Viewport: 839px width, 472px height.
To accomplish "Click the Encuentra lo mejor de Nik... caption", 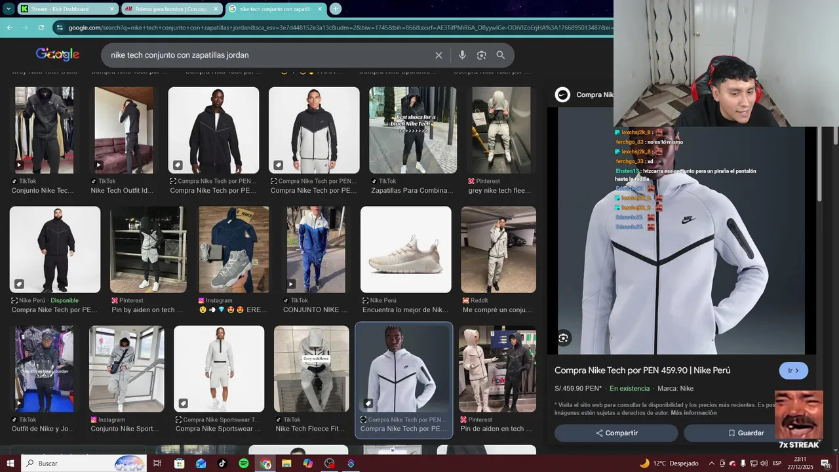I will tap(406, 309).
